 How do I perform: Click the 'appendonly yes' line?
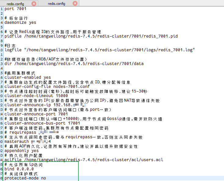[x=21, y=150]
